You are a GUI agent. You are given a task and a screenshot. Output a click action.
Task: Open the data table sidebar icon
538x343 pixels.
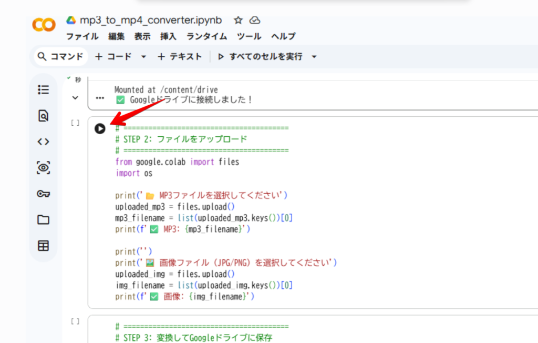point(43,246)
